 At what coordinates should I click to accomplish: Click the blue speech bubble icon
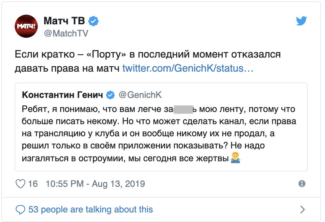[20, 209]
